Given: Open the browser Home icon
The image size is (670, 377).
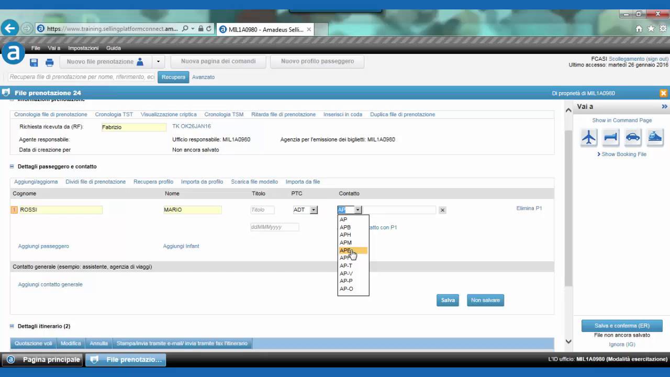Looking at the screenshot, I should pos(639,29).
